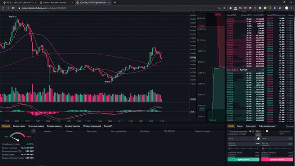
Task: Open the История ордеров tab
Action: click(54, 126)
